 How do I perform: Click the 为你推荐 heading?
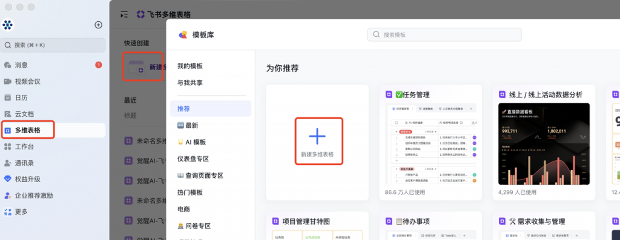(282, 68)
